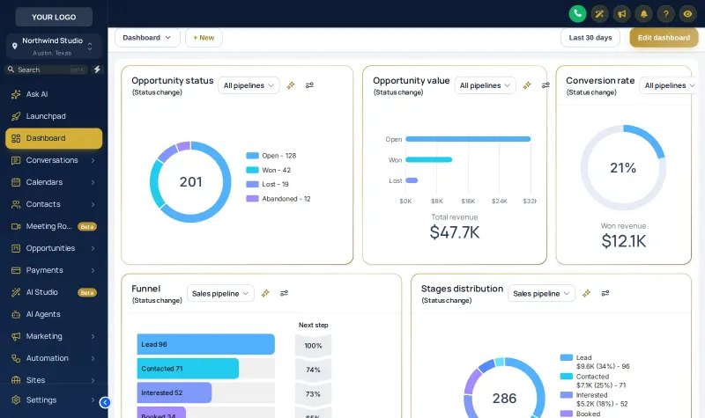The height and width of the screenshot is (418, 705).
Task: Click the 201 total in the status donut
Action: (190, 182)
